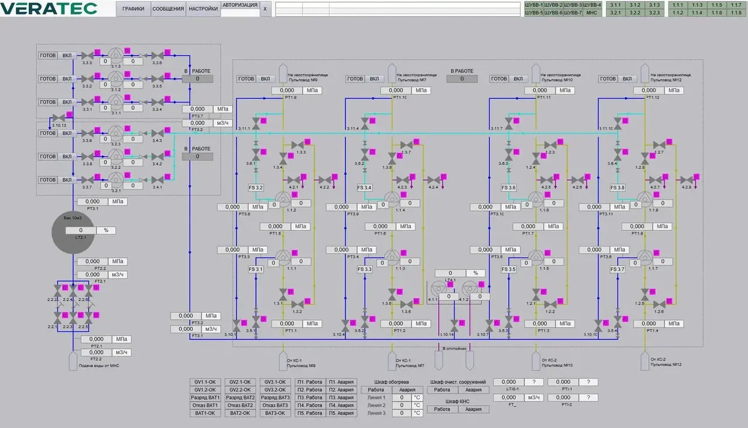Click valve 3.3.6 icon

click(157, 56)
